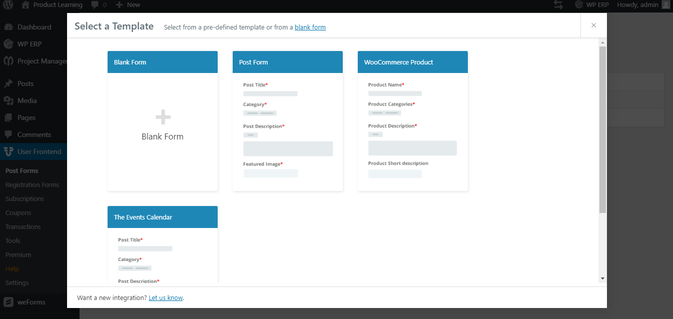The image size is (673, 319).
Task: Click Product Short description label
Action: click(x=398, y=163)
